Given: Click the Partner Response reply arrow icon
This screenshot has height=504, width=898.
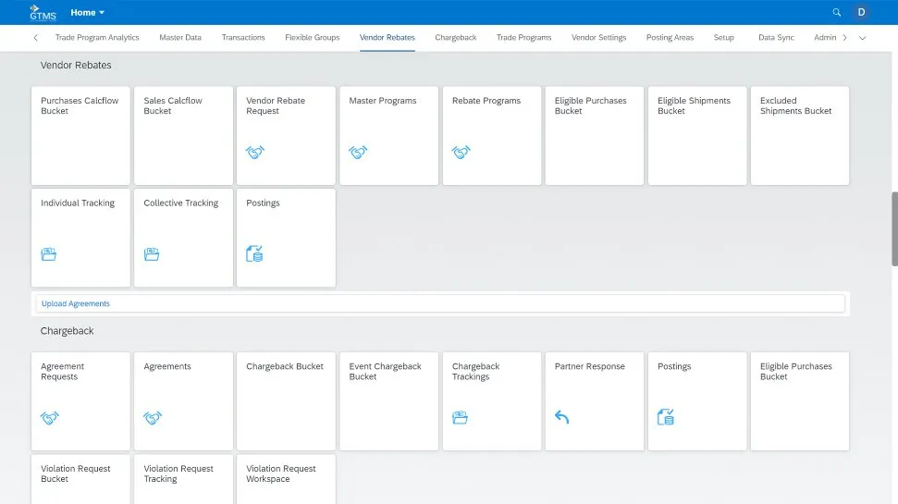Looking at the screenshot, I should point(562,417).
